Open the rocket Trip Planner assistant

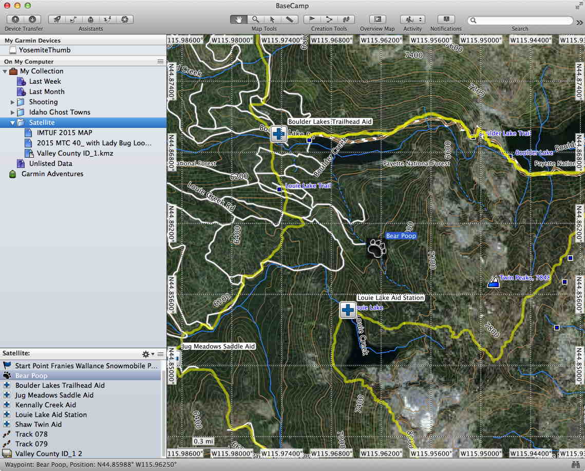57,19
